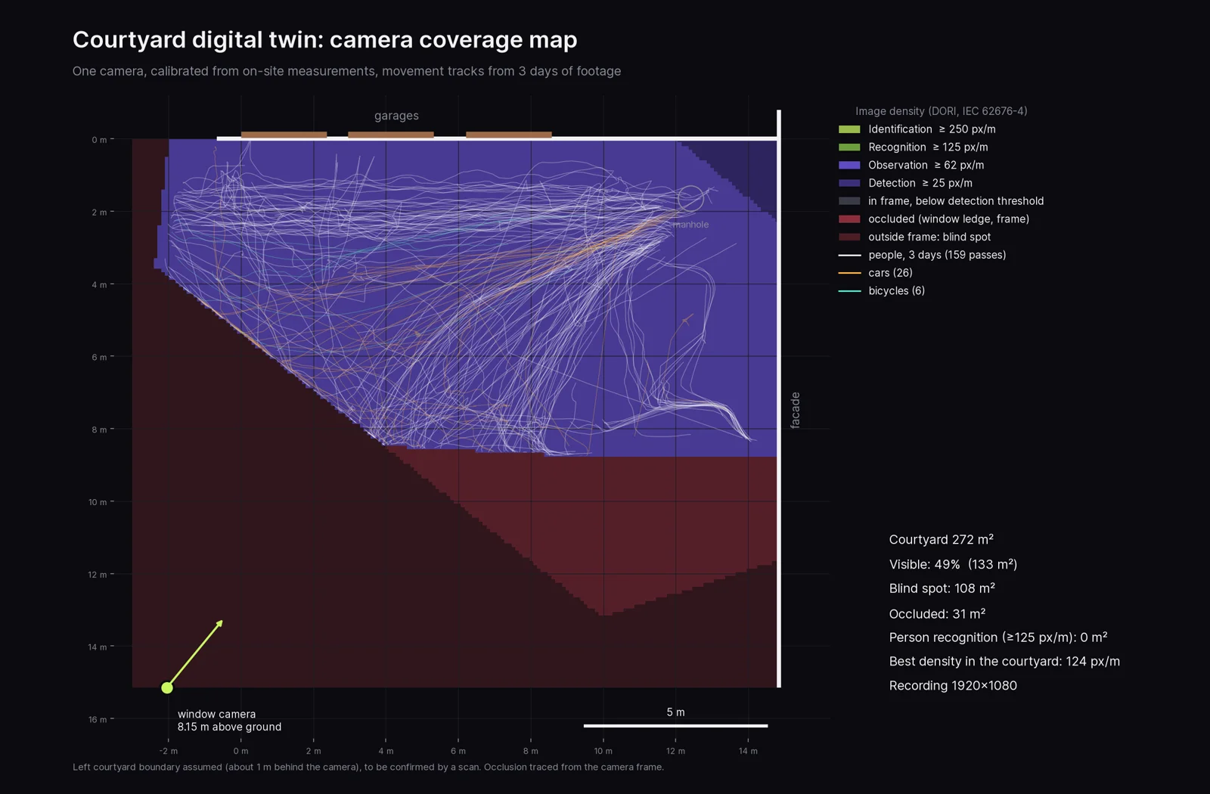1210x794 pixels.
Task: Click the footnote about left courtyard boundary
Action: pos(368,767)
